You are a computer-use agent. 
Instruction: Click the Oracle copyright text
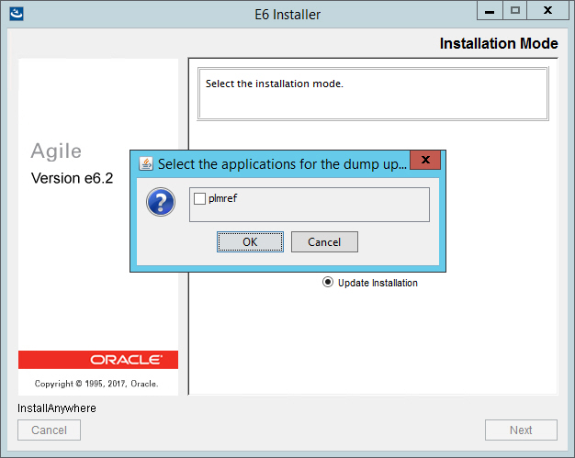click(96, 384)
